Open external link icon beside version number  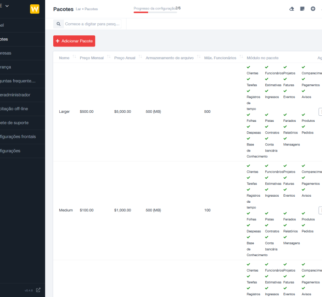(x=38, y=290)
